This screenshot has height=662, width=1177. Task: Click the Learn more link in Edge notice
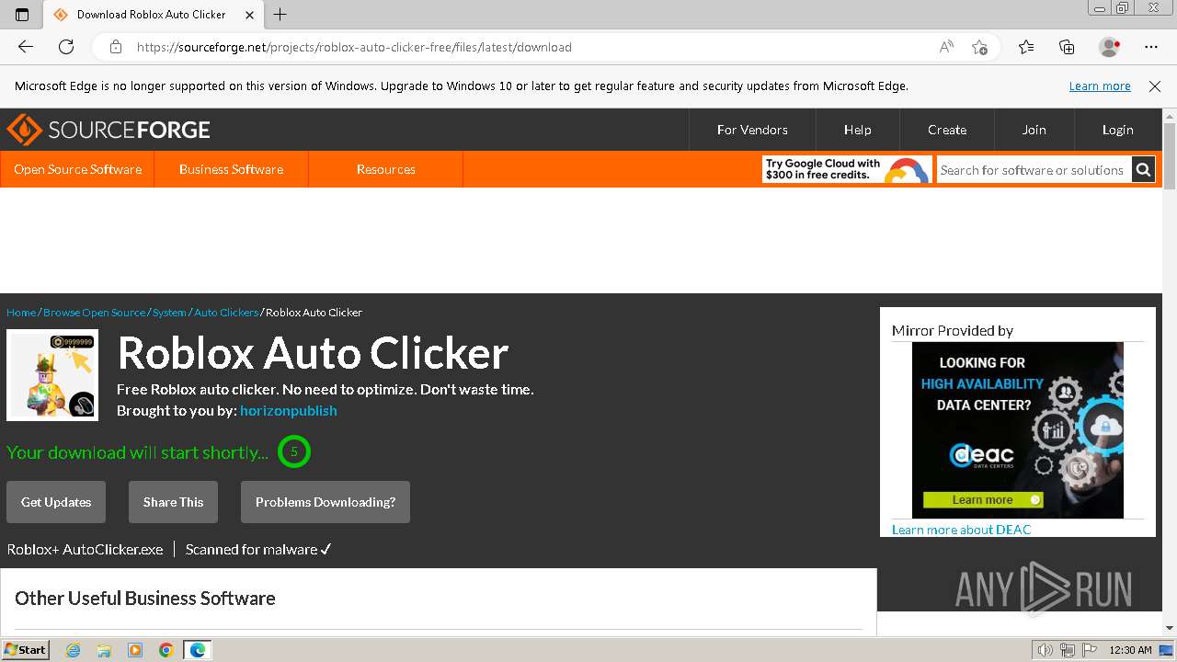(1100, 86)
